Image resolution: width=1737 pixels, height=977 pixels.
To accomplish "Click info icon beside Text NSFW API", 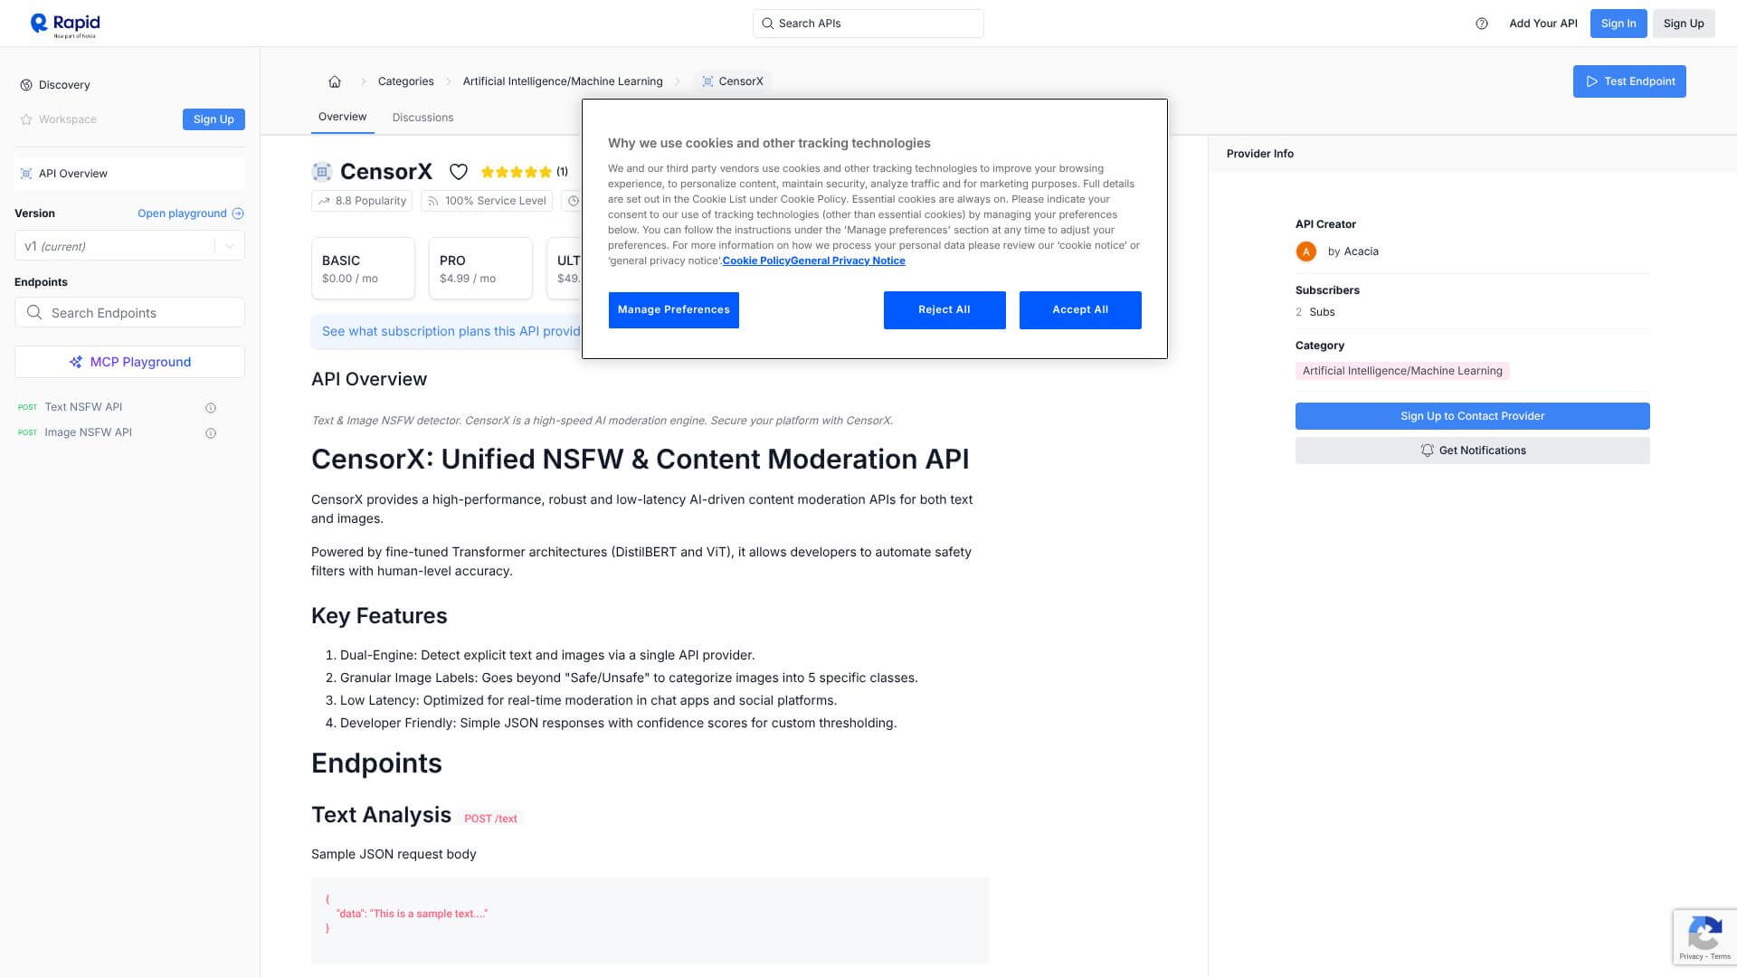I will click(x=211, y=408).
